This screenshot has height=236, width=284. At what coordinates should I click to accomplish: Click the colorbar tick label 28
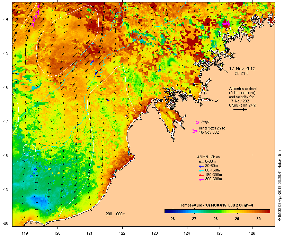coord(215,219)
